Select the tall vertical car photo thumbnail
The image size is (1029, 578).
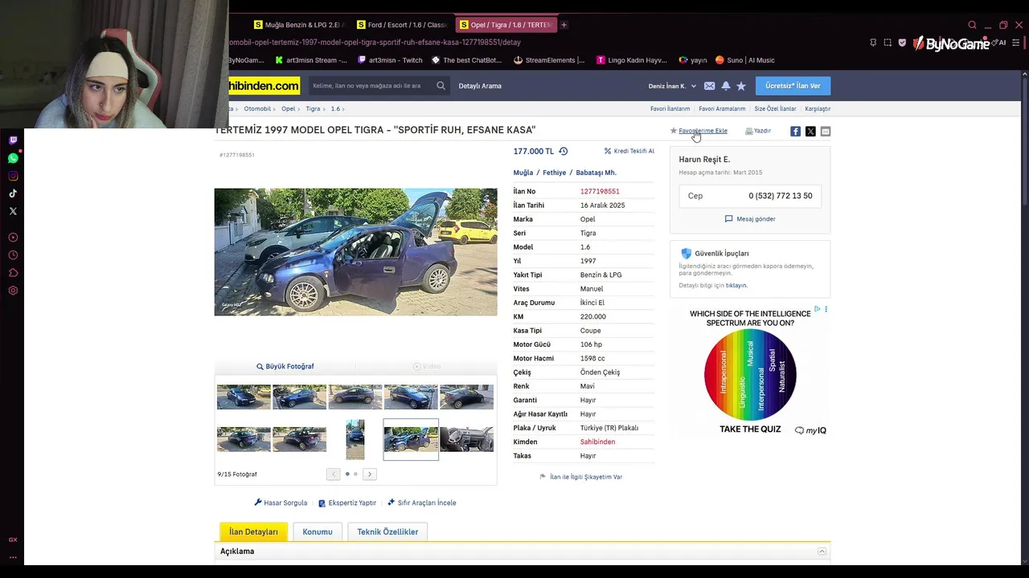pyautogui.click(x=355, y=439)
